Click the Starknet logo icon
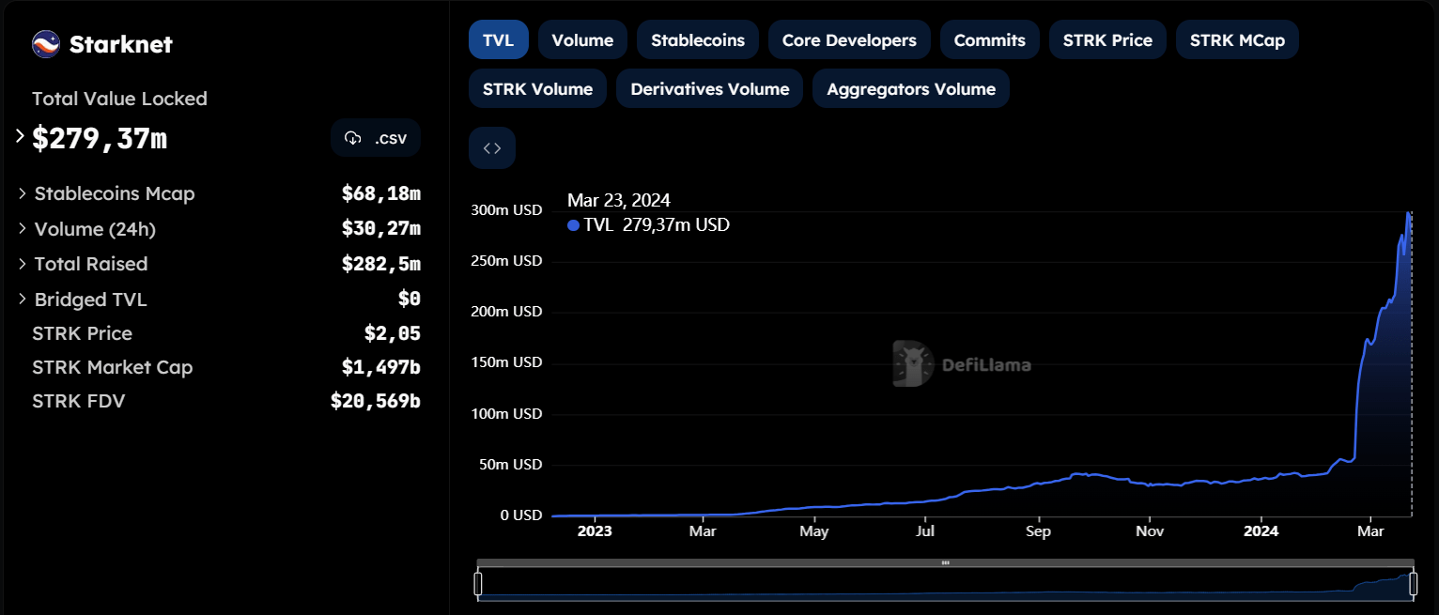Viewport: 1439px width, 615px height. tap(46, 44)
